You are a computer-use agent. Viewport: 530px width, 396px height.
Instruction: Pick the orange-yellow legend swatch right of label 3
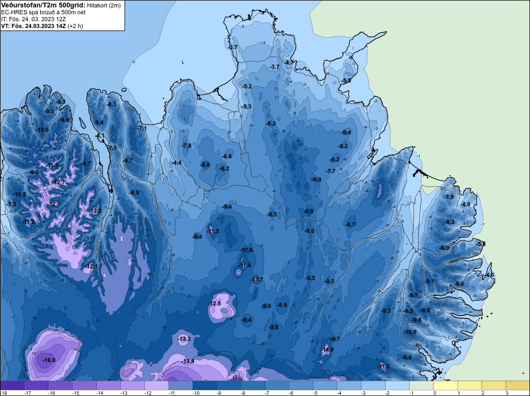click(518, 385)
